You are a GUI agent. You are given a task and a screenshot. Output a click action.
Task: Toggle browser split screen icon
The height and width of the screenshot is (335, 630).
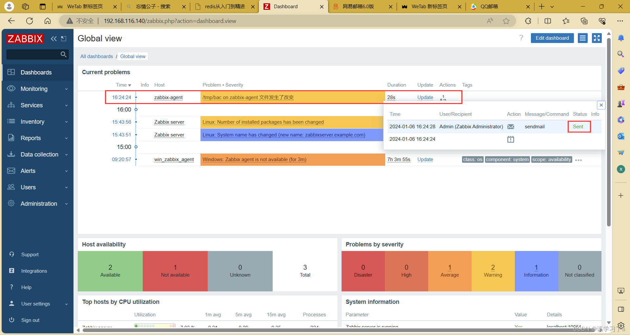(548, 21)
